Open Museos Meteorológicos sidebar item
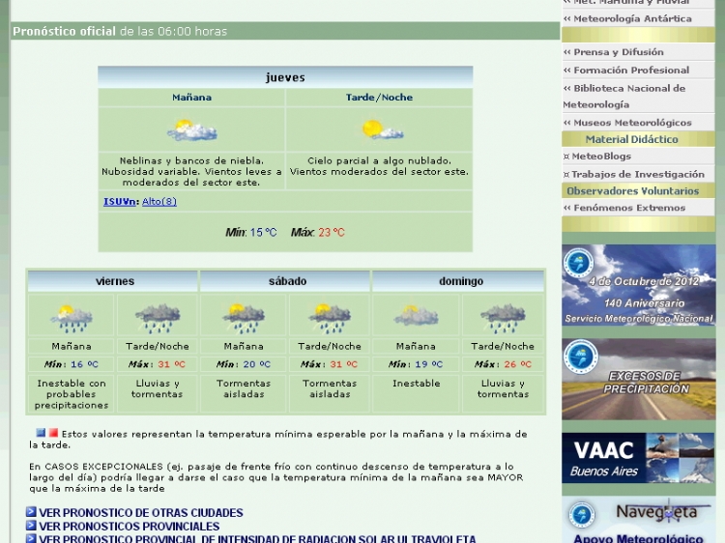 tap(638, 123)
